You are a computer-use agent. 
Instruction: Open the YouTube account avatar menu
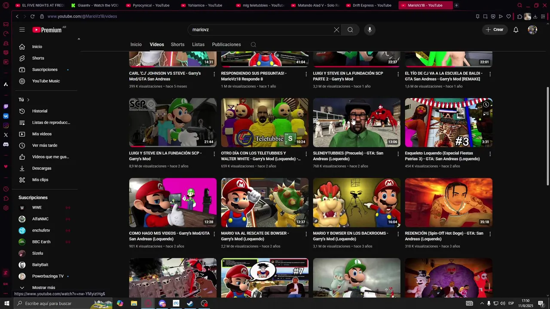point(532,30)
